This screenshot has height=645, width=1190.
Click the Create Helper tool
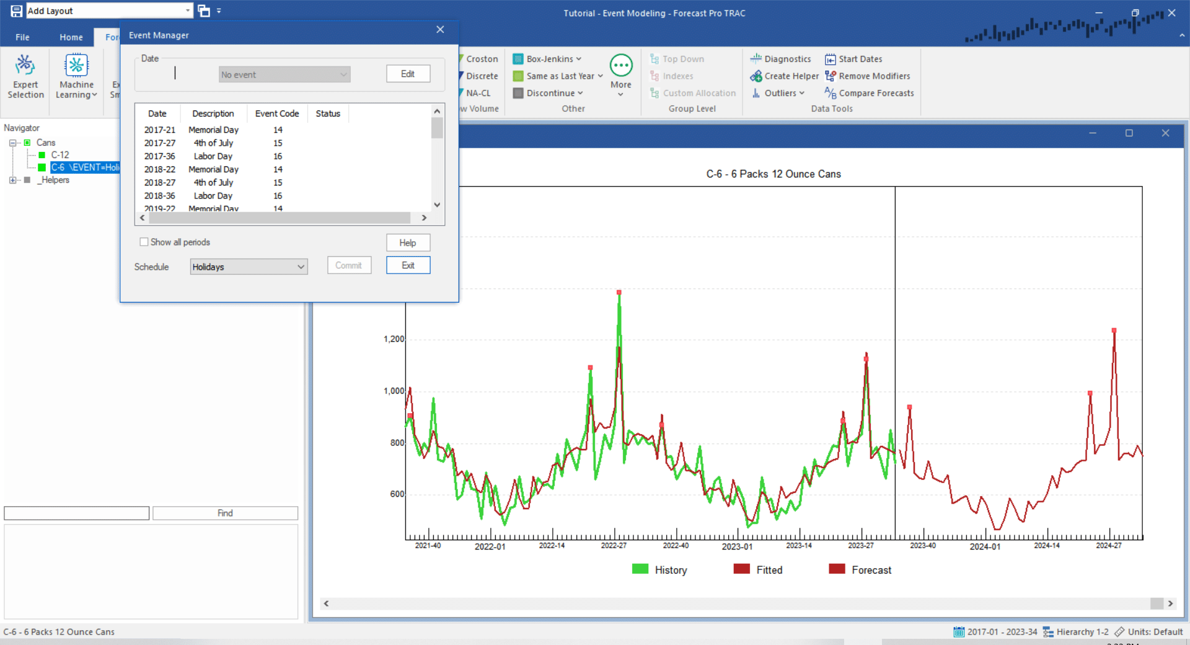(x=784, y=76)
